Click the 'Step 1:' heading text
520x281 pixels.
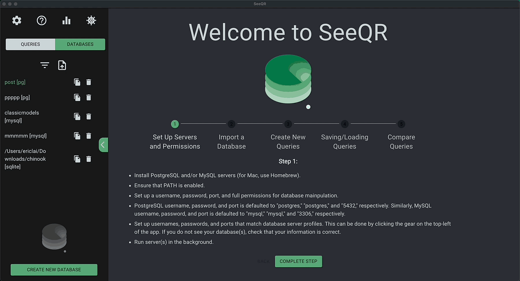[x=288, y=161]
